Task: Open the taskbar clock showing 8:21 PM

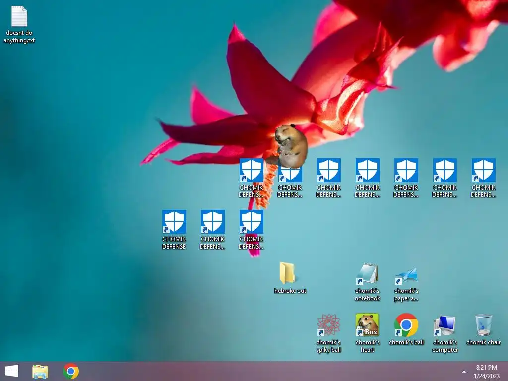Action: tap(486, 372)
